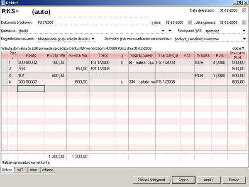Expand the RKS document type dropdown

17,11
